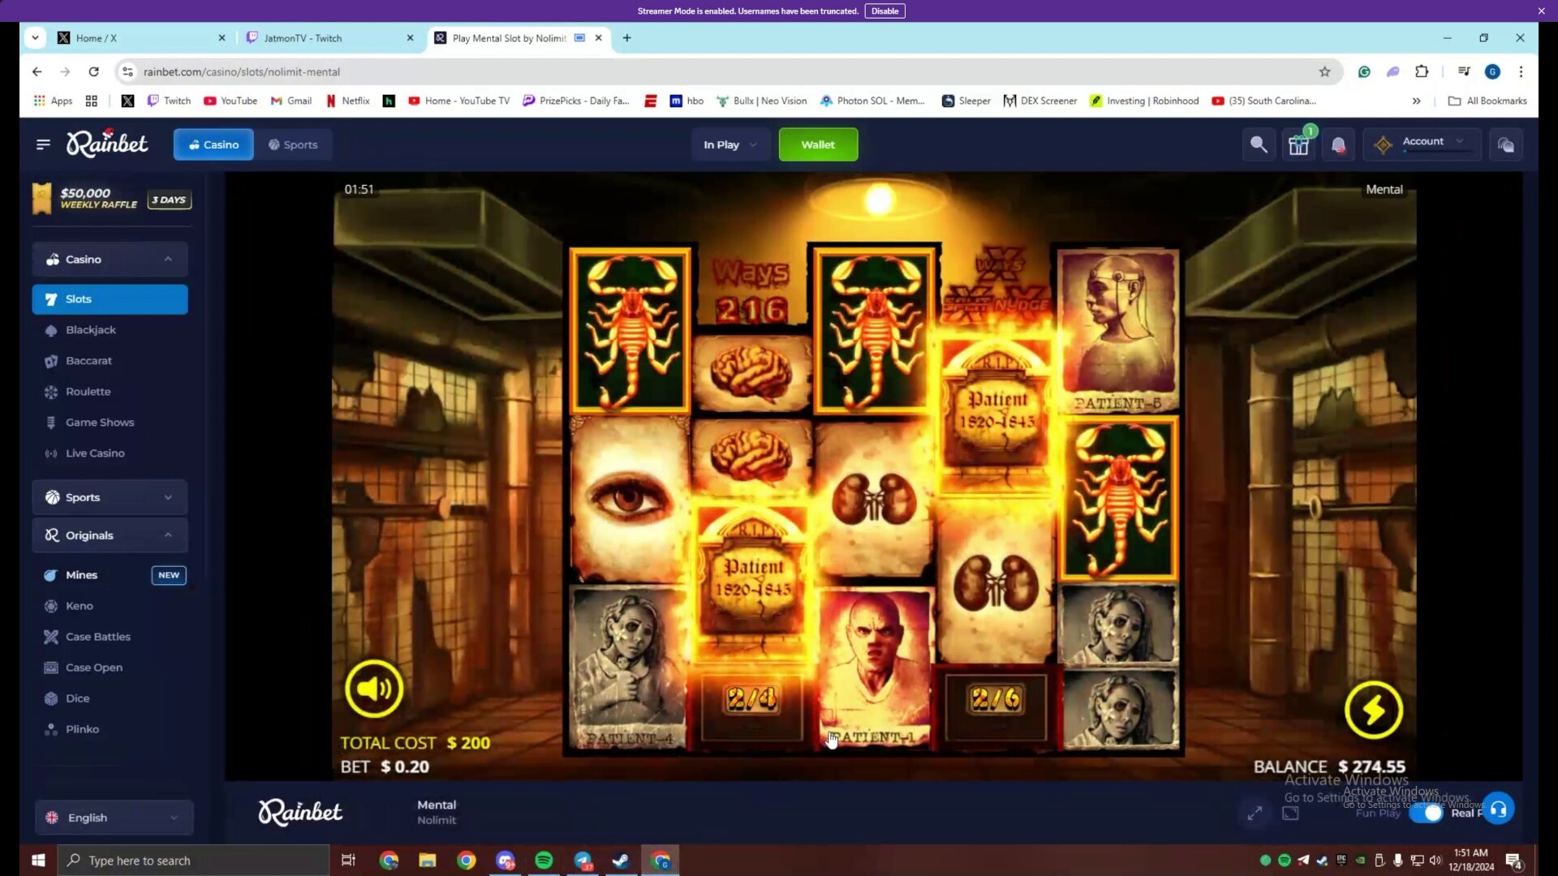Collapse the Originals sidebar section
Image resolution: width=1558 pixels, height=876 pixels.
point(110,535)
